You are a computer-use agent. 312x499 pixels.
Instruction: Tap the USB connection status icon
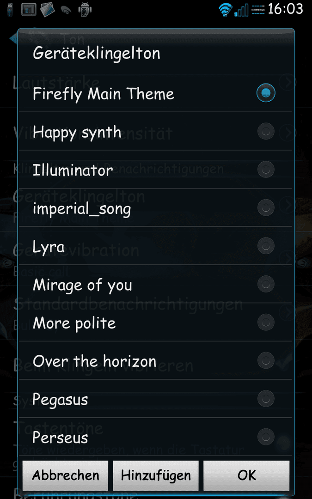pos(10,10)
